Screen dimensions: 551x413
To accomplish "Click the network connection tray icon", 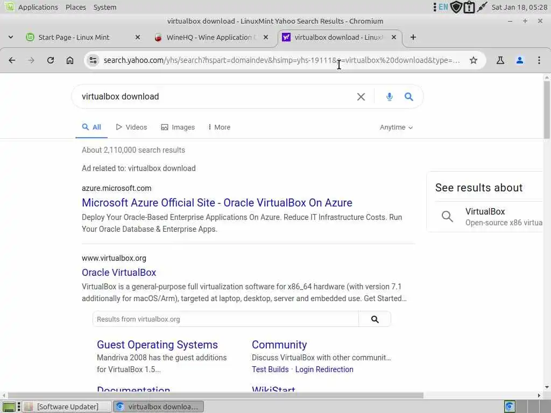I will click(482, 7).
